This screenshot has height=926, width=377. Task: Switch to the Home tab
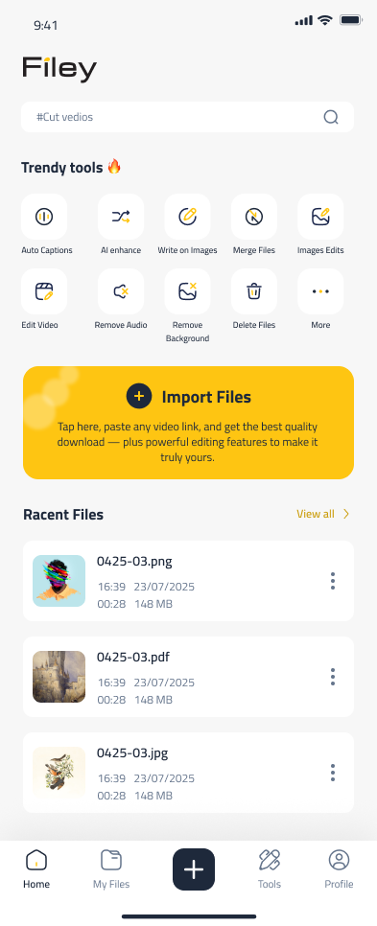coord(36,869)
